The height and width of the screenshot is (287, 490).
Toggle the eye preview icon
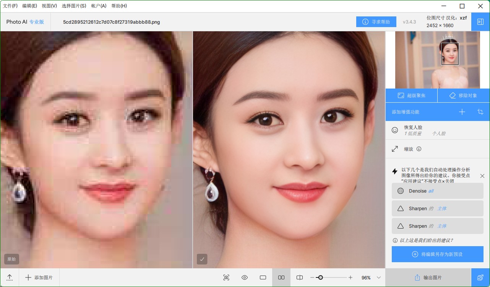point(245,277)
